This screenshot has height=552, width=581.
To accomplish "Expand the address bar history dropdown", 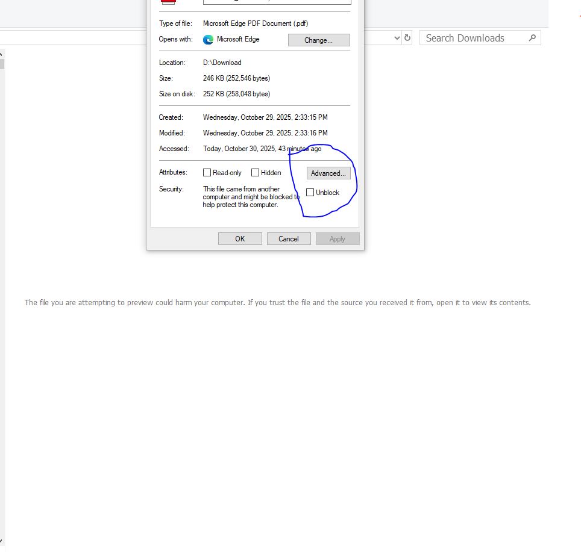I will point(397,38).
